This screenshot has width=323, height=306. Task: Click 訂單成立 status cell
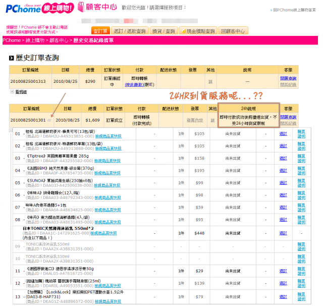point(115,120)
